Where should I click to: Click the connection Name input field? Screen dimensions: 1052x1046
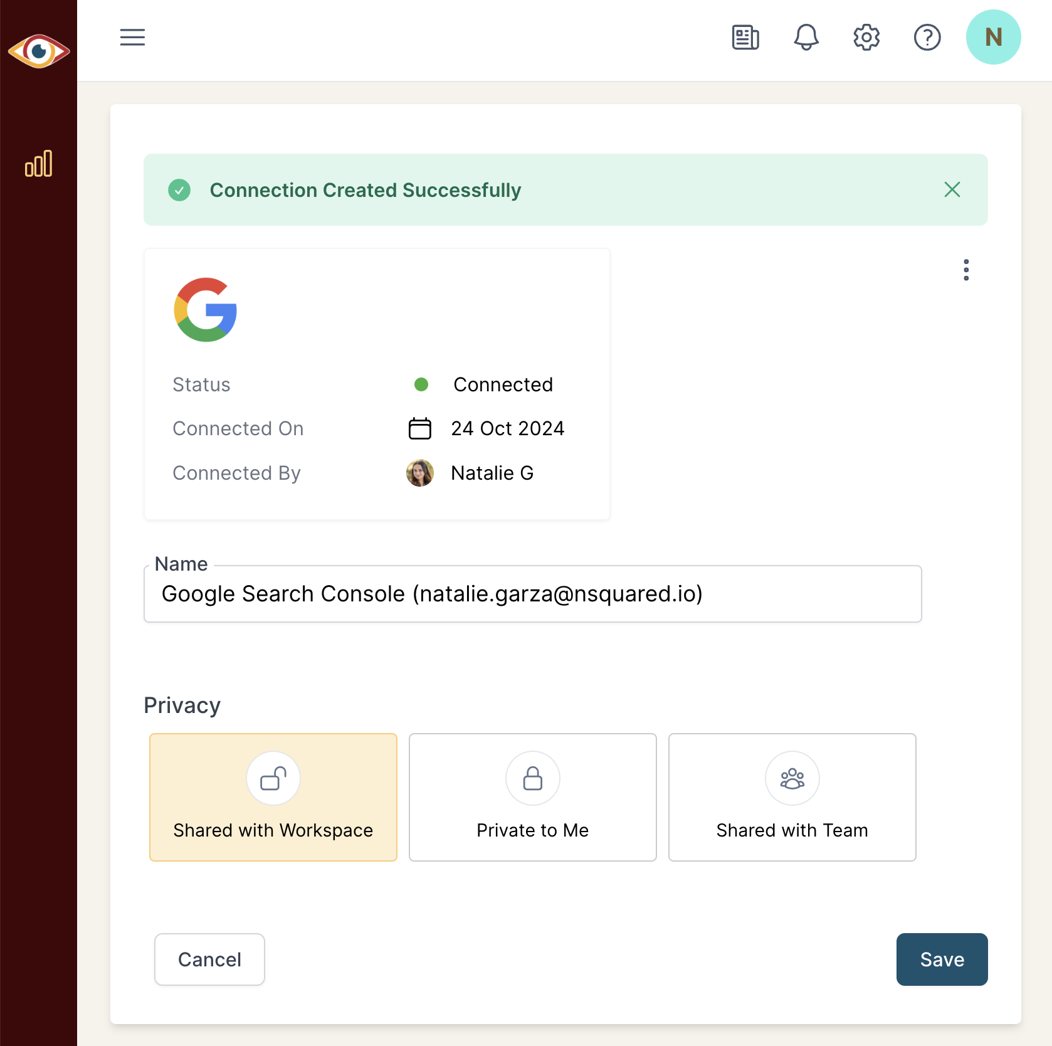(x=532, y=594)
